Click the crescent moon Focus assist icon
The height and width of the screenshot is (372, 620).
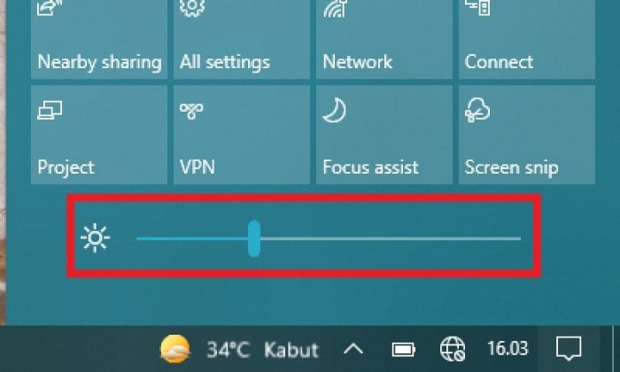(335, 111)
